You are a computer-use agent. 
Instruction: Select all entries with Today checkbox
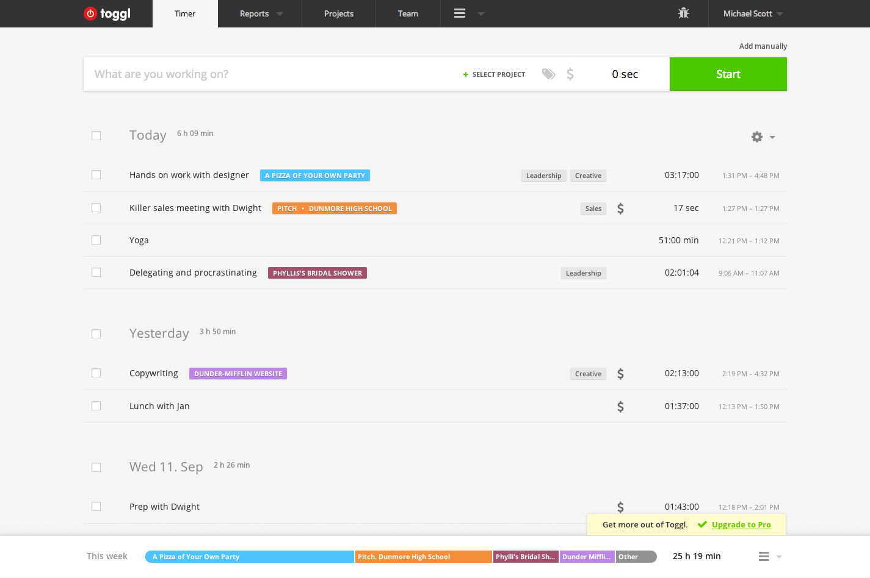click(x=96, y=136)
